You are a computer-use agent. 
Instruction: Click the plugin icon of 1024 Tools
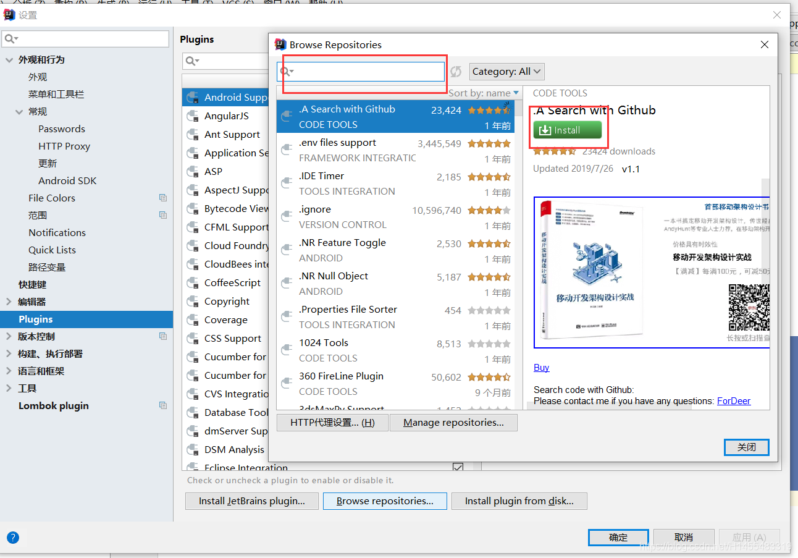tap(286, 350)
